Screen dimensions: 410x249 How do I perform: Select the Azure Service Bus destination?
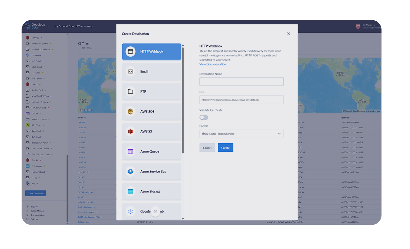point(151,171)
